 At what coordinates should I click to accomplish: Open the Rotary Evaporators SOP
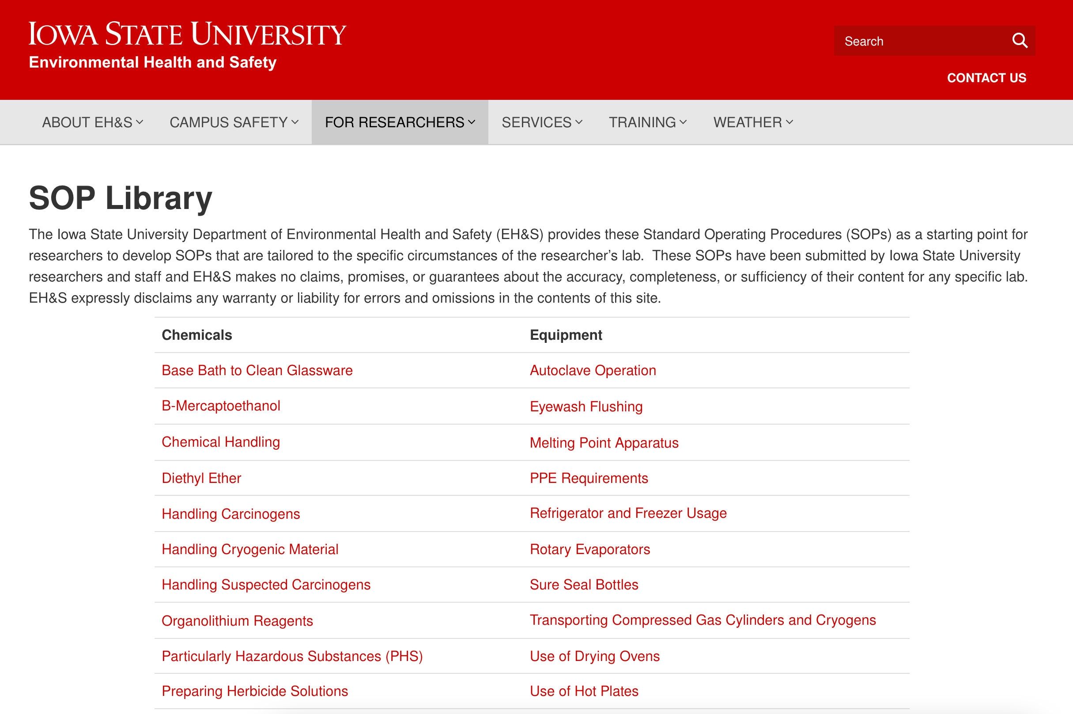[x=590, y=549]
